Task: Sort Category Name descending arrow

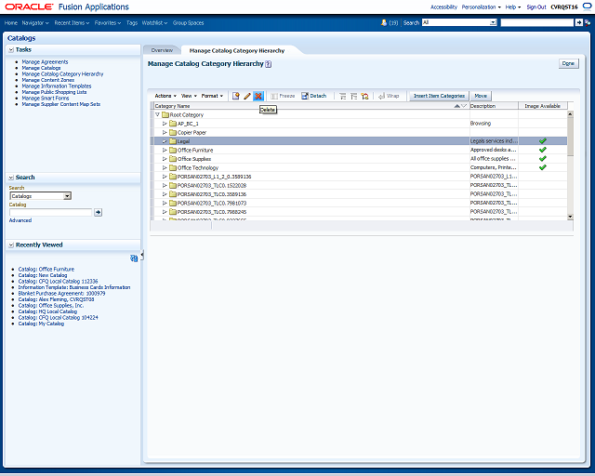Action: (x=464, y=106)
